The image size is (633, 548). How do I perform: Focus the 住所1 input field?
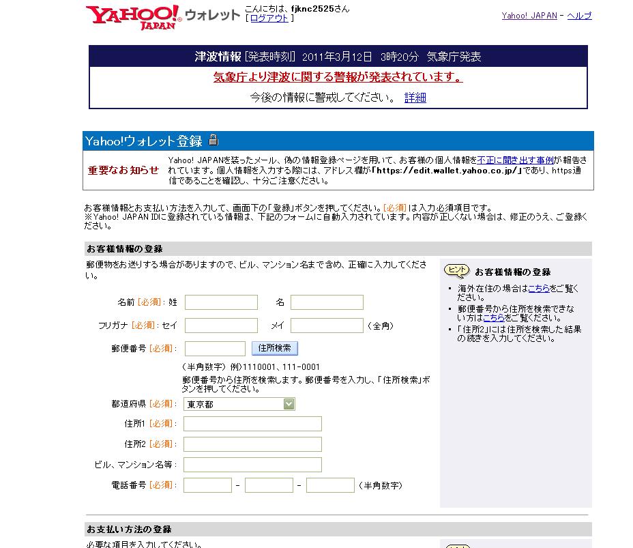[x=252, y=424]
